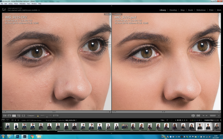Set star rating under the Select image
The height and width of the screenshot is (139, 223).
(x=56, y=112)
